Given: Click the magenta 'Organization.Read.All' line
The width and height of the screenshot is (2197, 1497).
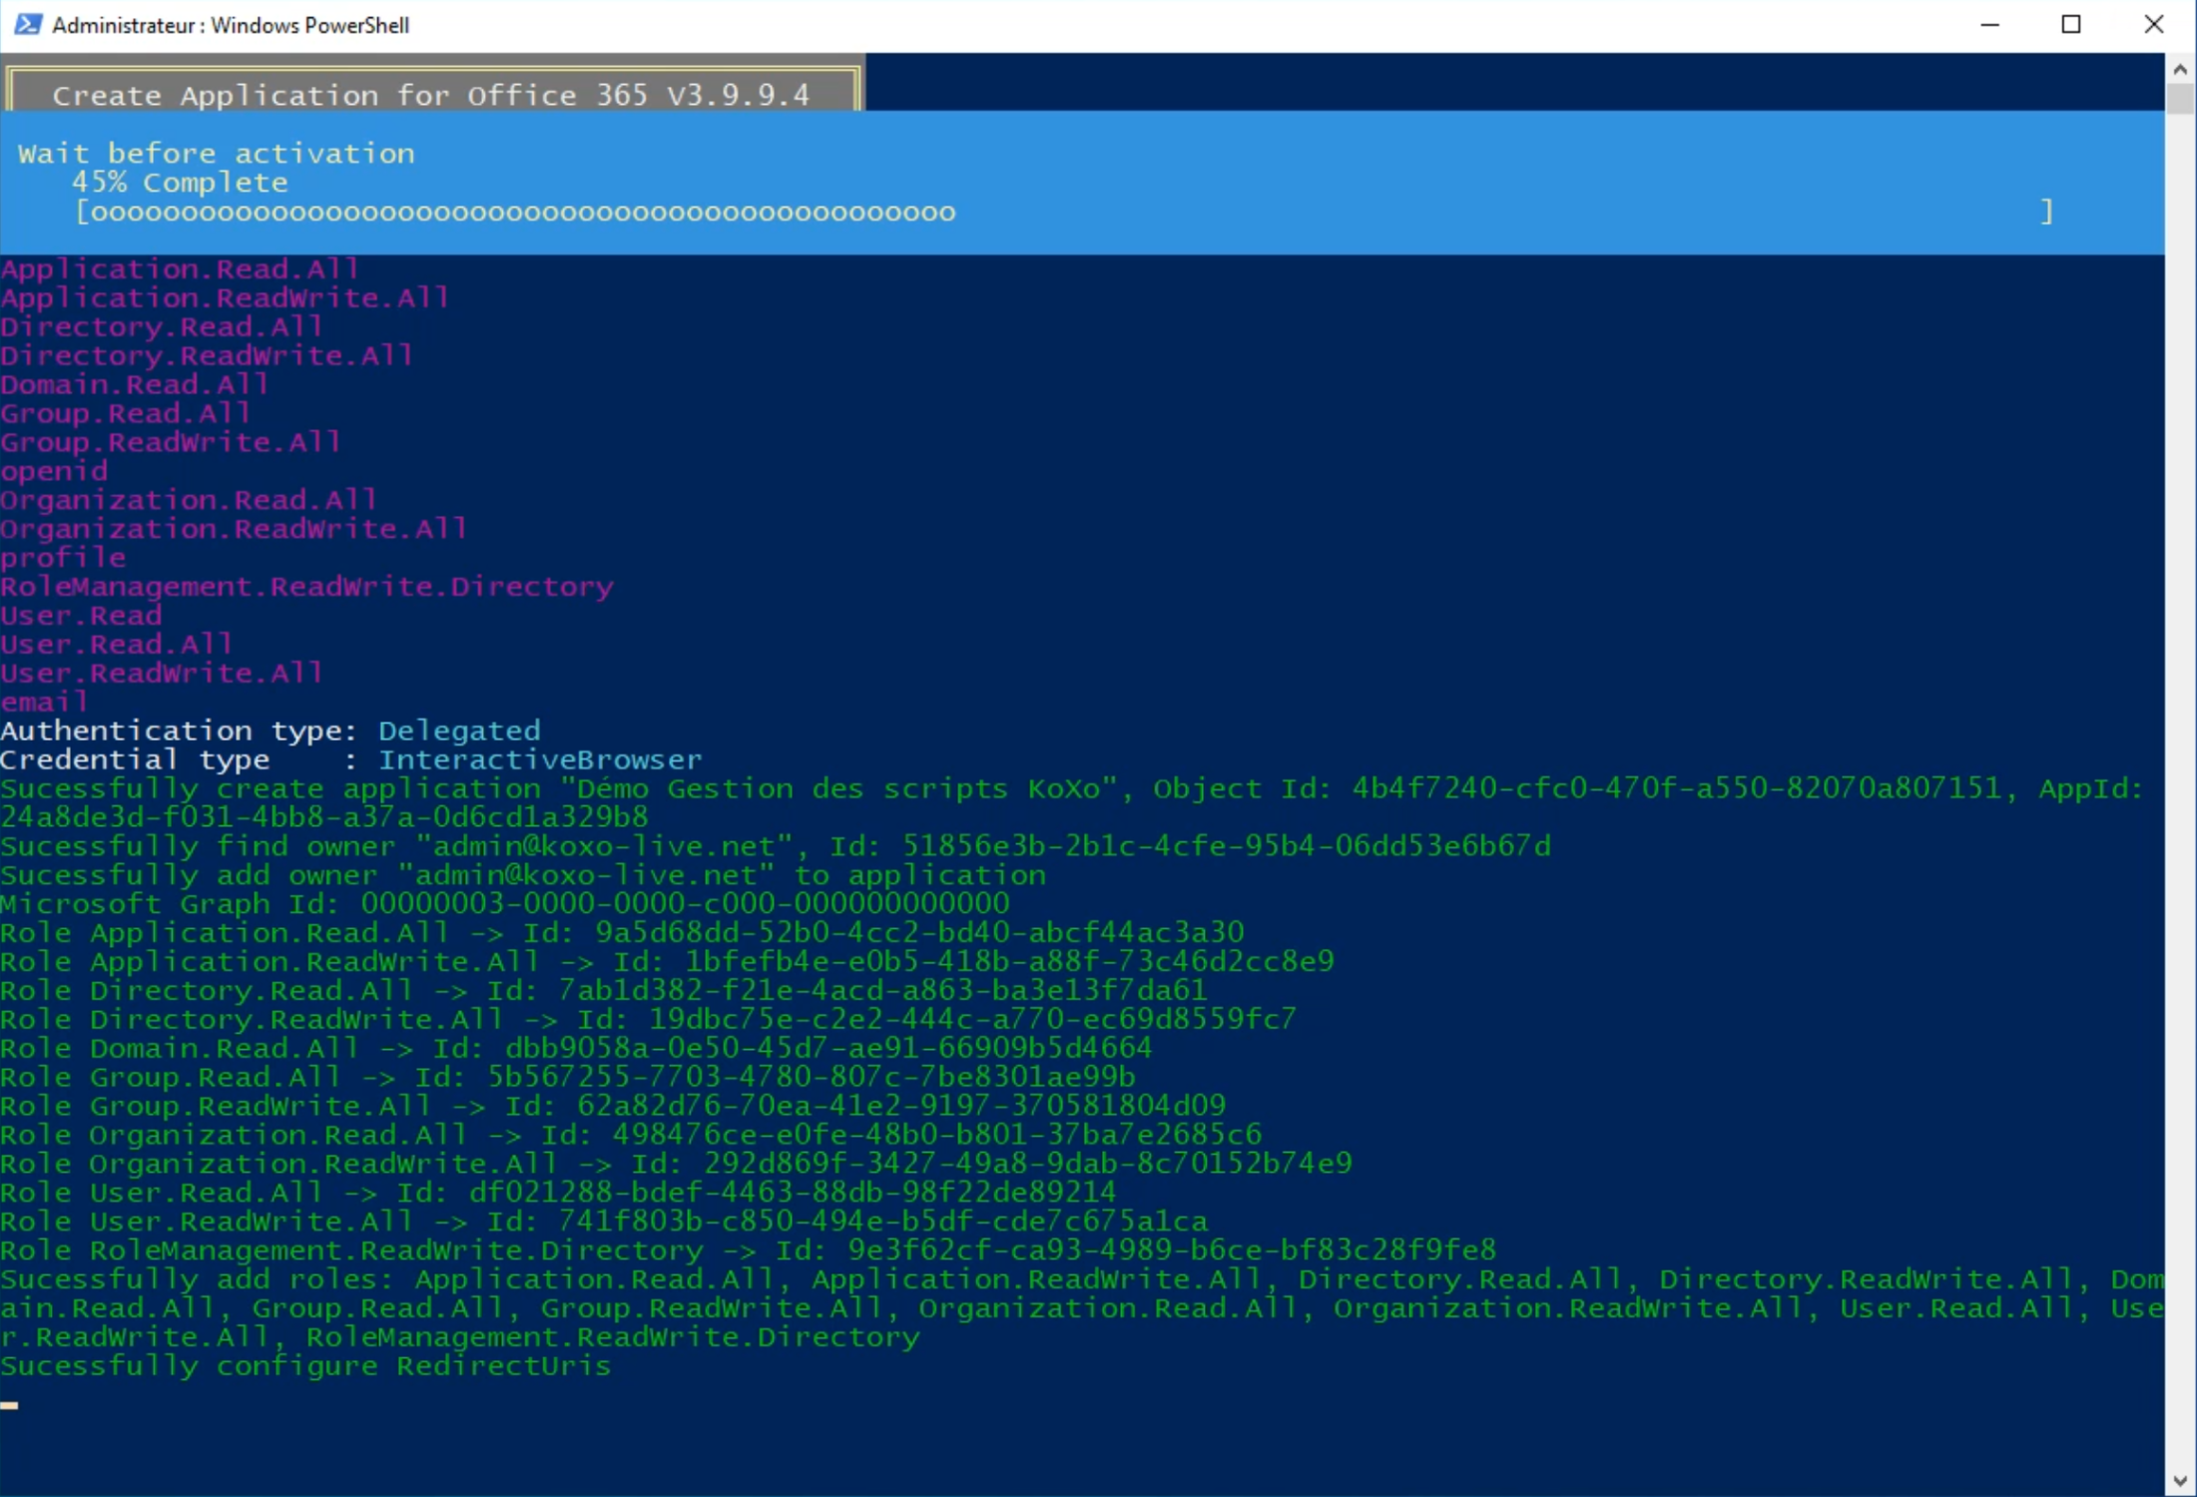Looking at the screenshot, I should point(189,500).
